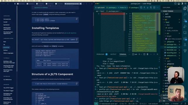
Task: Open package.json file in Explorer tree
Action: [x=172, y=47]
